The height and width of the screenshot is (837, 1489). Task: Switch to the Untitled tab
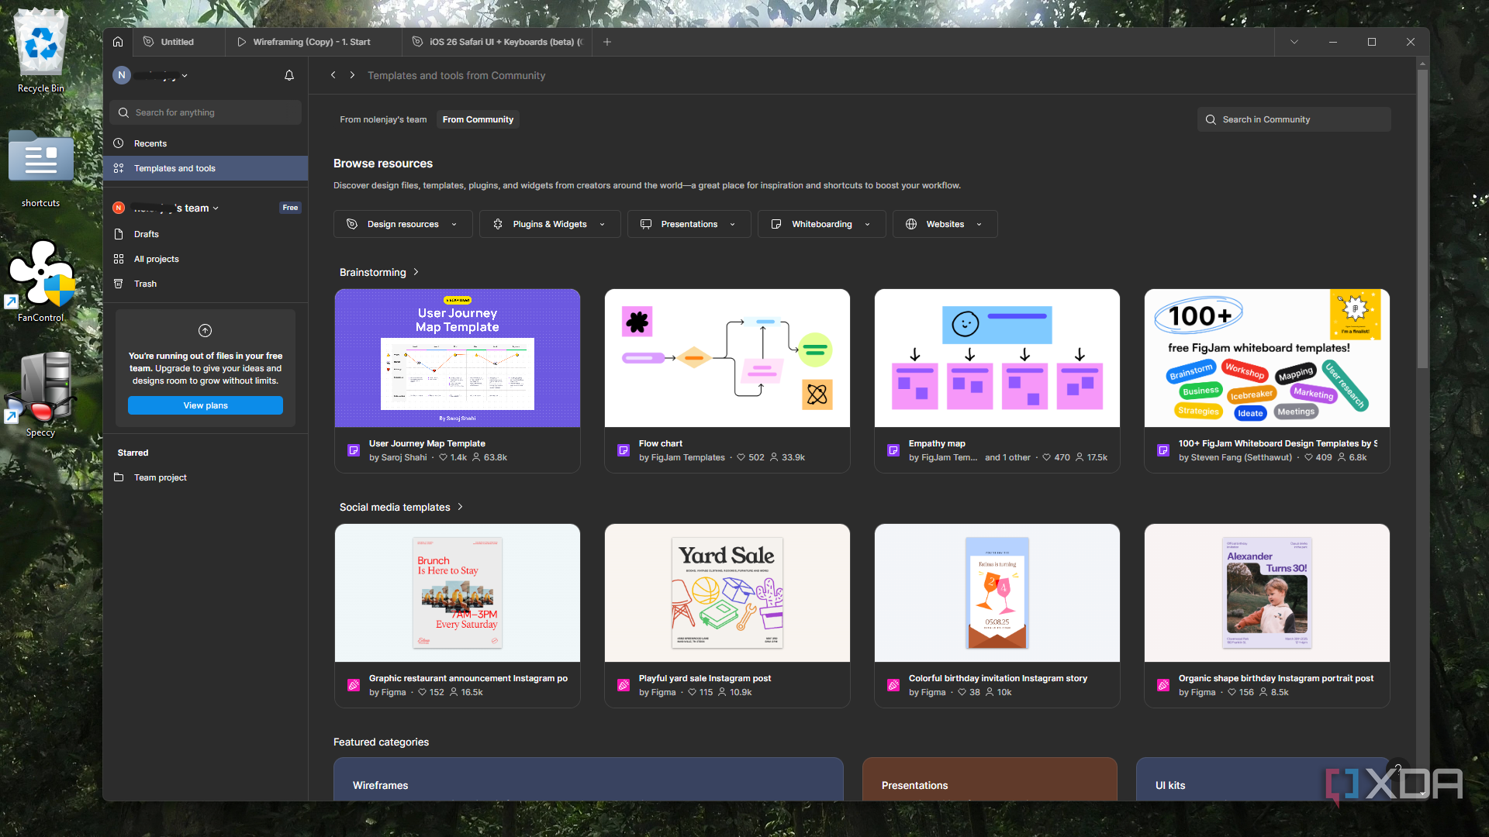point(179,42)
